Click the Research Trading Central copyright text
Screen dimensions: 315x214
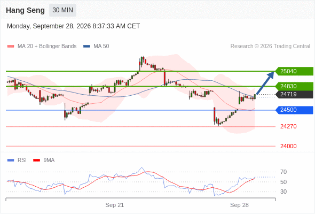click(270, 47)
